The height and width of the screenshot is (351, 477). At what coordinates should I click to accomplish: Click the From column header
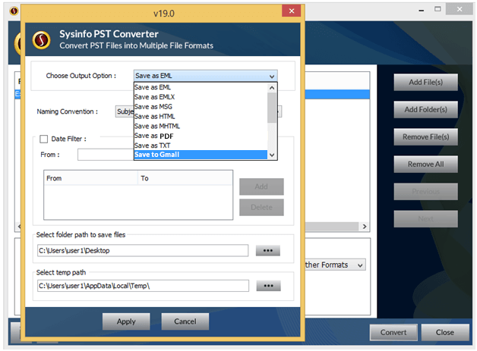pyautogui.click(x=91, y=179)
